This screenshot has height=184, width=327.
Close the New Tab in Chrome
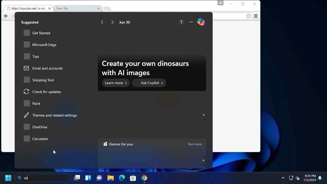[99, 8]
